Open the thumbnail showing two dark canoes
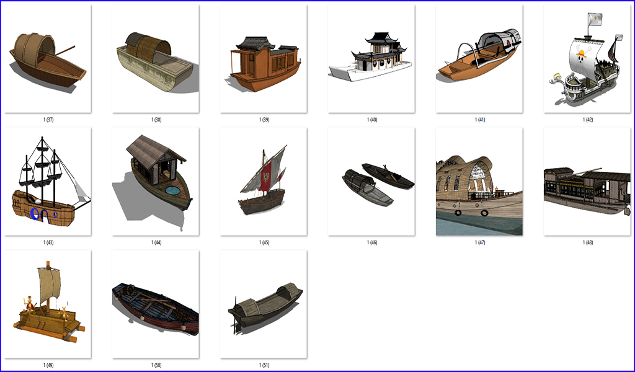Screen dimensions: 635x372 click(371, 182)
